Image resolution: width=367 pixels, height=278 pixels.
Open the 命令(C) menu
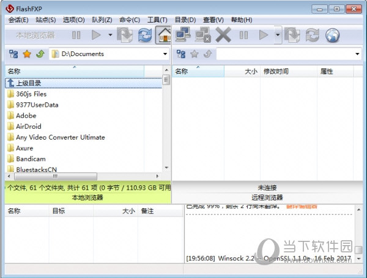pyautogui.click(x=130, y=20)
